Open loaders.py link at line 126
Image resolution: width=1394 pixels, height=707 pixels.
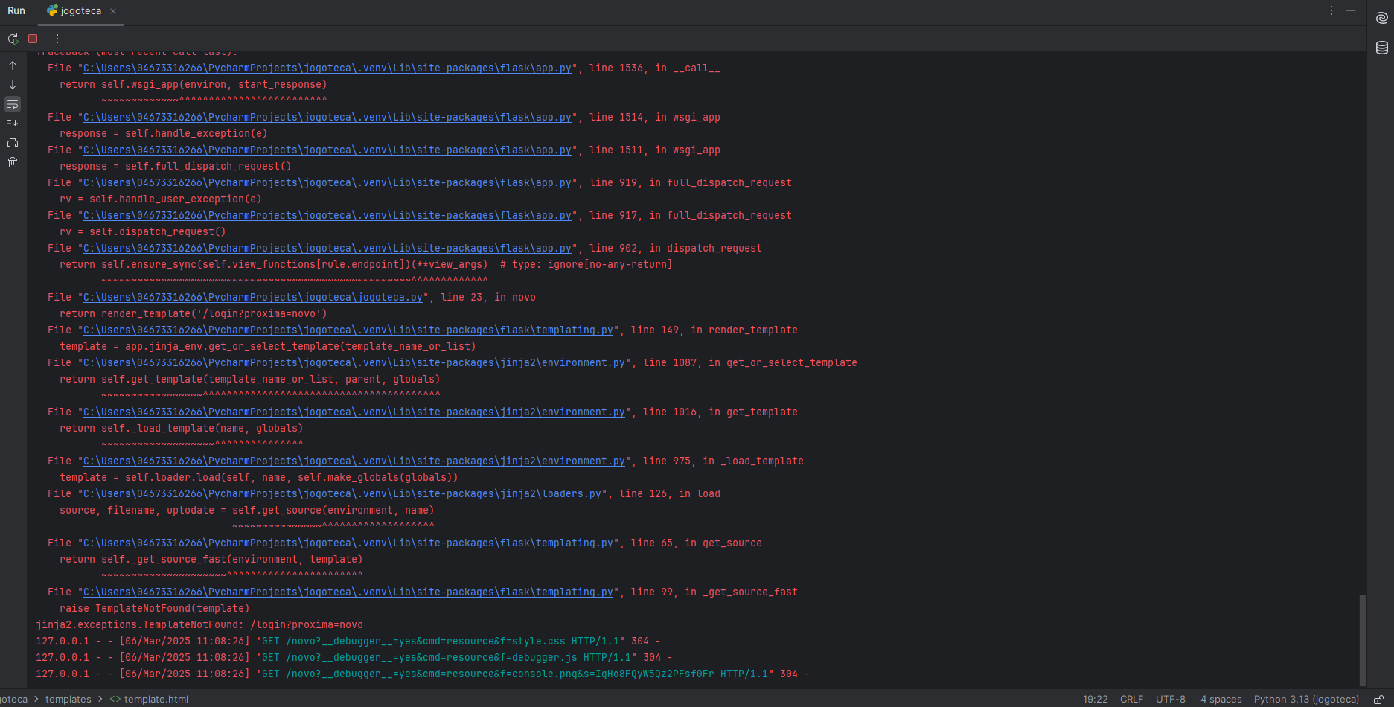[x=342, y=494]
